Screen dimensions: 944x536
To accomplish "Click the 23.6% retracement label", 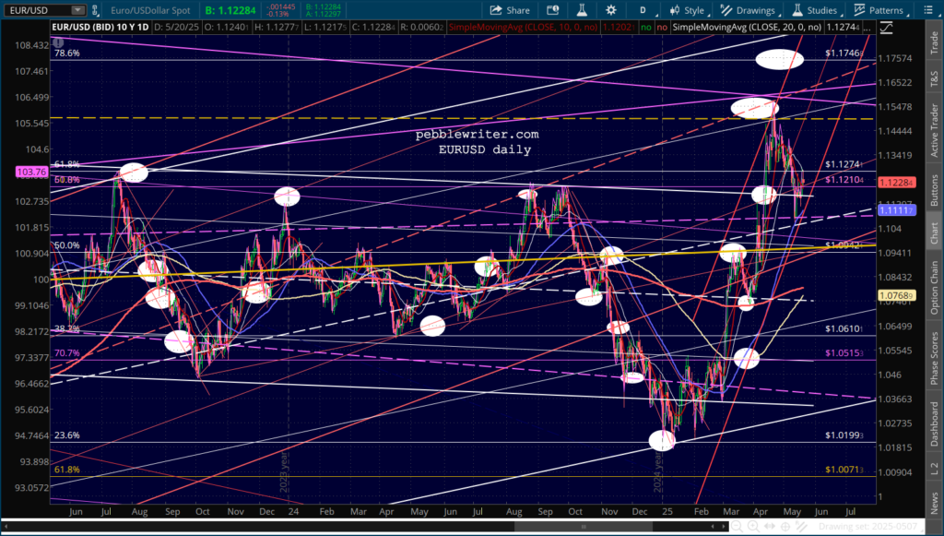I will coord(66,435).
